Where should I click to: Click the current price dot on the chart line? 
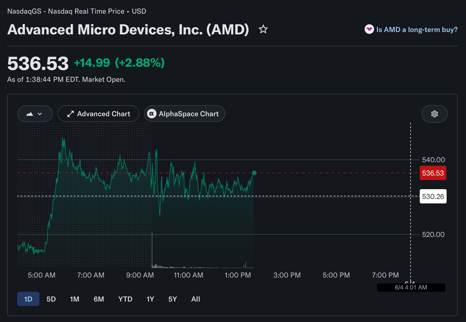[x=254, y=173]
